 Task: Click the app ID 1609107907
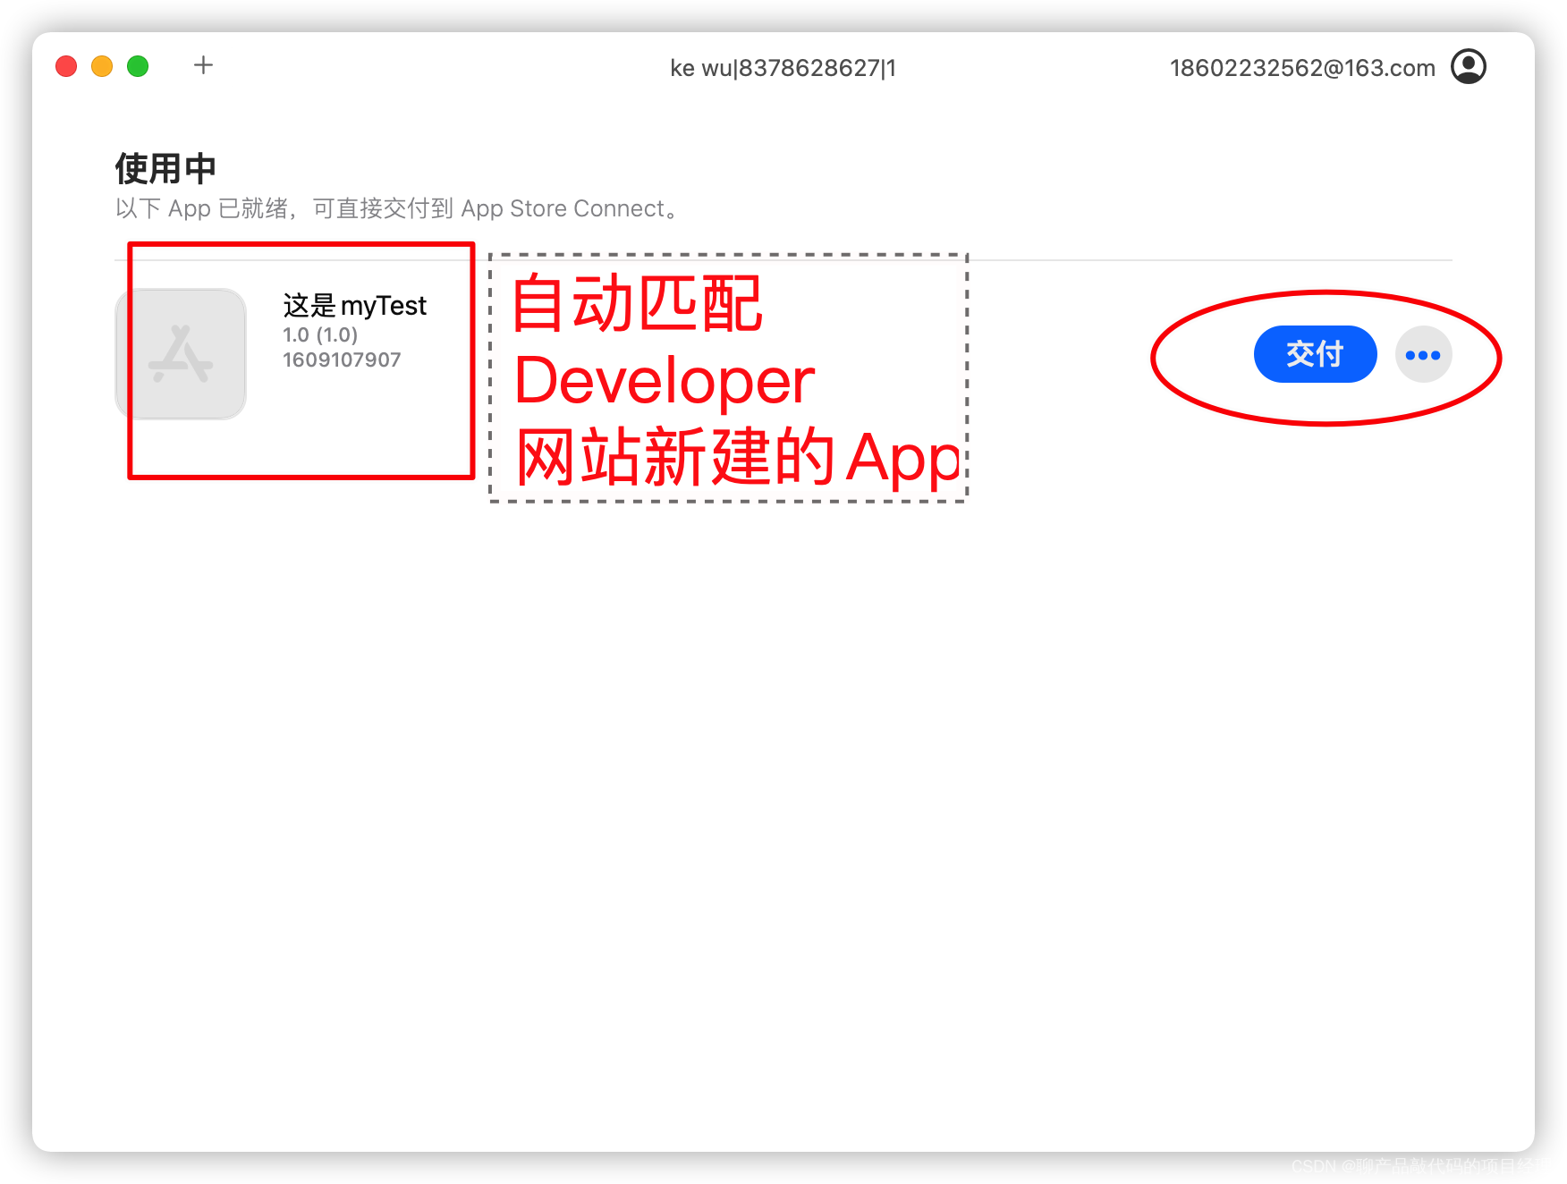(x=342, y=359)
